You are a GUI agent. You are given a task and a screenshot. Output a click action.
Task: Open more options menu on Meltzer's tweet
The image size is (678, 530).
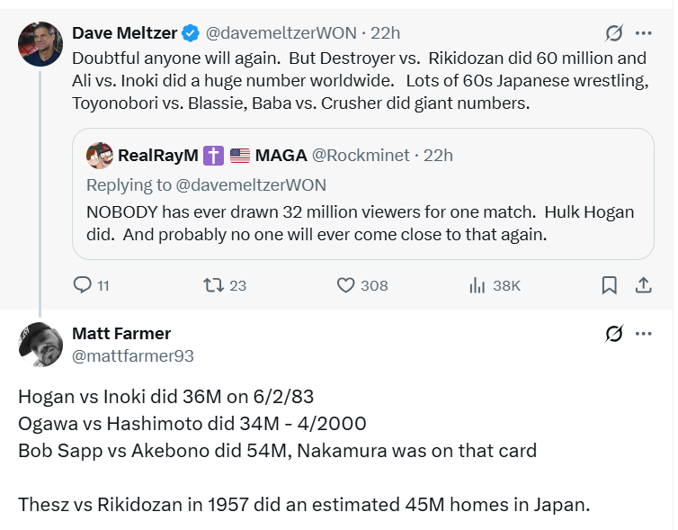pos(644,33)
